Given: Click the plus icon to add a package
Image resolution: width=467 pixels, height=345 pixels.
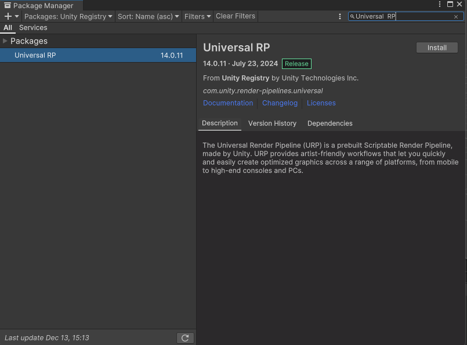Looking at the screenshot, I should (8, 16).
